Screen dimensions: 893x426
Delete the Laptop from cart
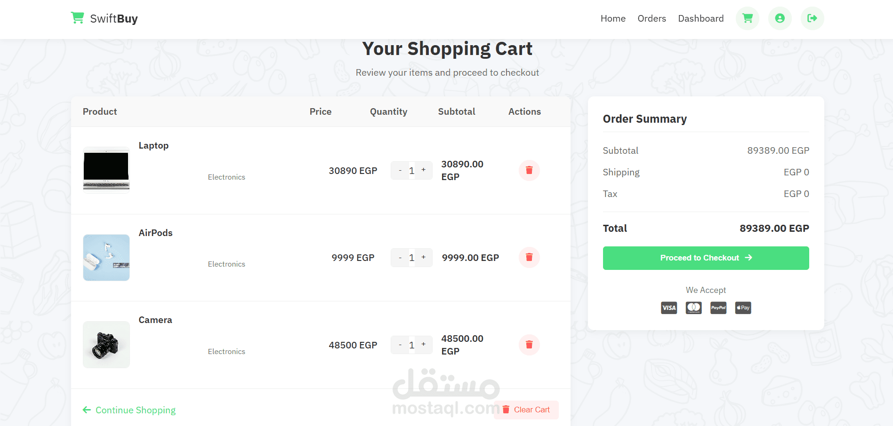click(x=529, y=170)
